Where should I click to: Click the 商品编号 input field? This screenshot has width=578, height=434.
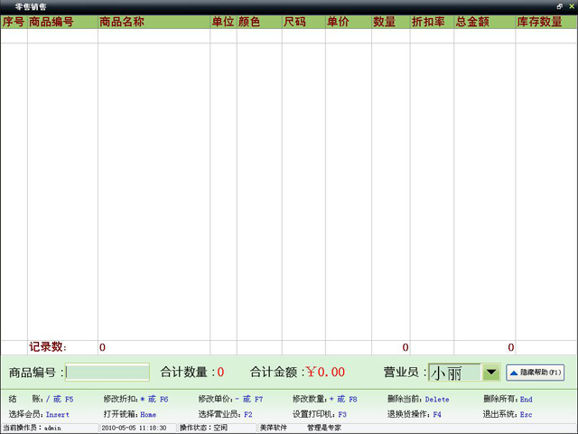coord(107,372)
